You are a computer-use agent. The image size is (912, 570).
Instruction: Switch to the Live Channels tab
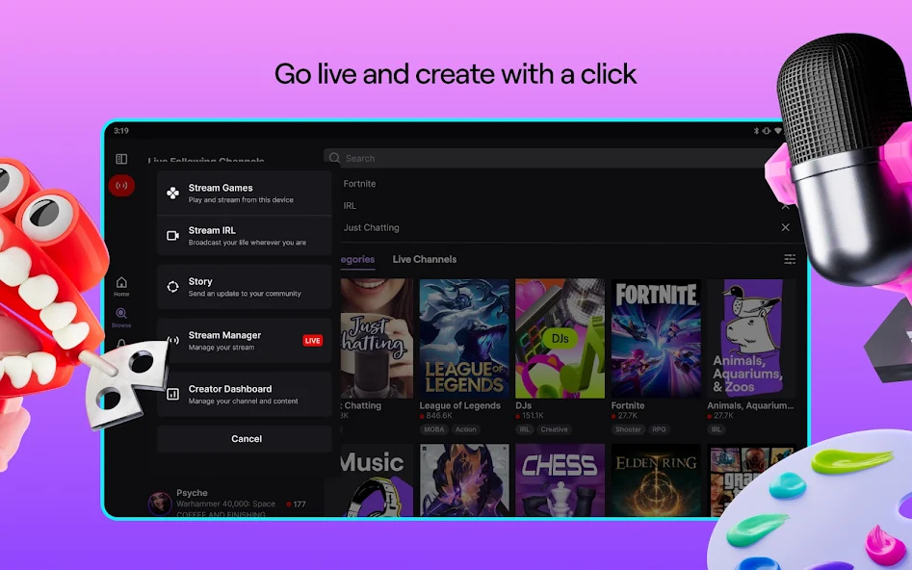(424, 259)
